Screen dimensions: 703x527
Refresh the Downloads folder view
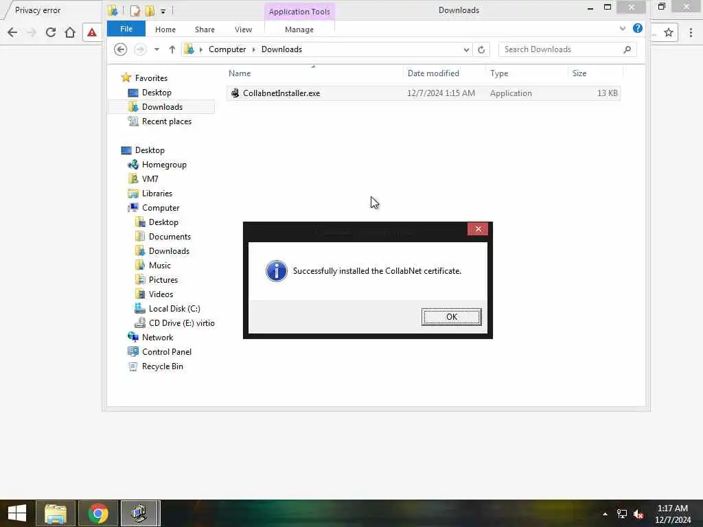(481, 49)
